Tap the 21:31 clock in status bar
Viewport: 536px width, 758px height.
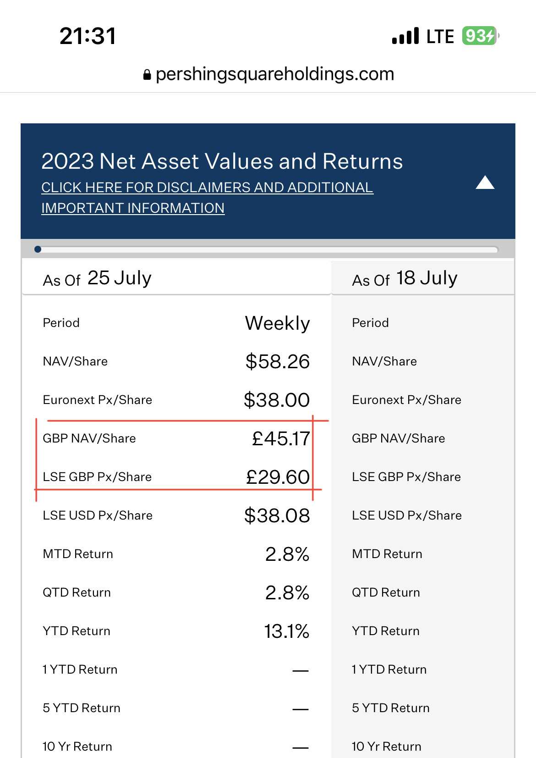[x=88, y=36]
